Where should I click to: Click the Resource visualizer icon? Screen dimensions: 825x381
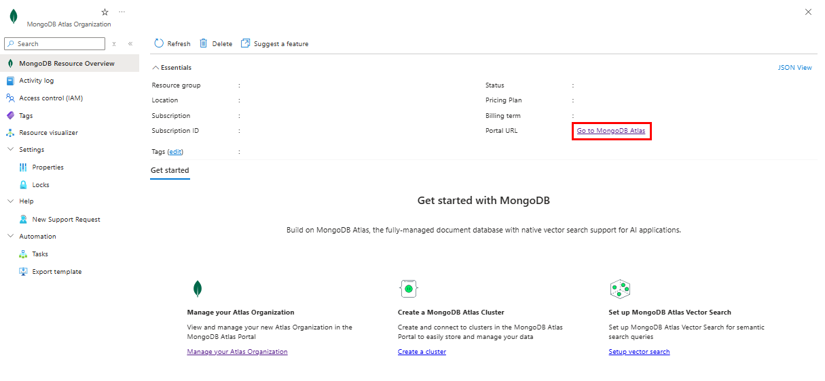[x=10, y=133]
